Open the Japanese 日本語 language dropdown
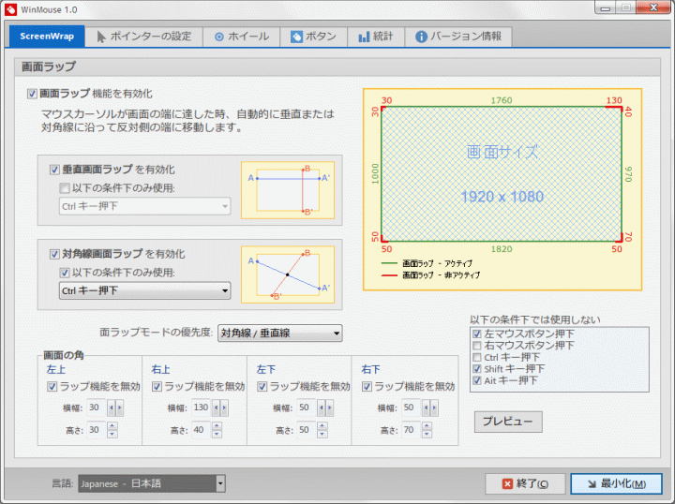 (x=152, y=483)
